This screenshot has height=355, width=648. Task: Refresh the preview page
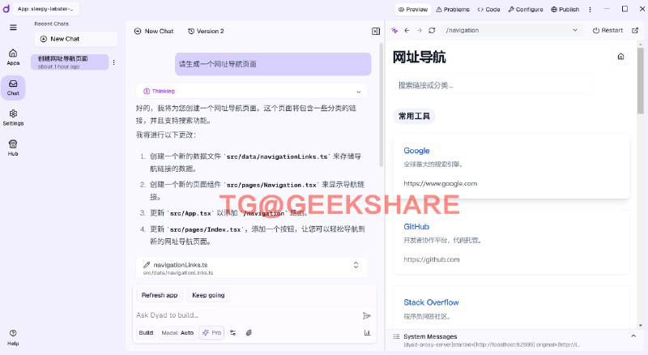(x=432, y=30)
